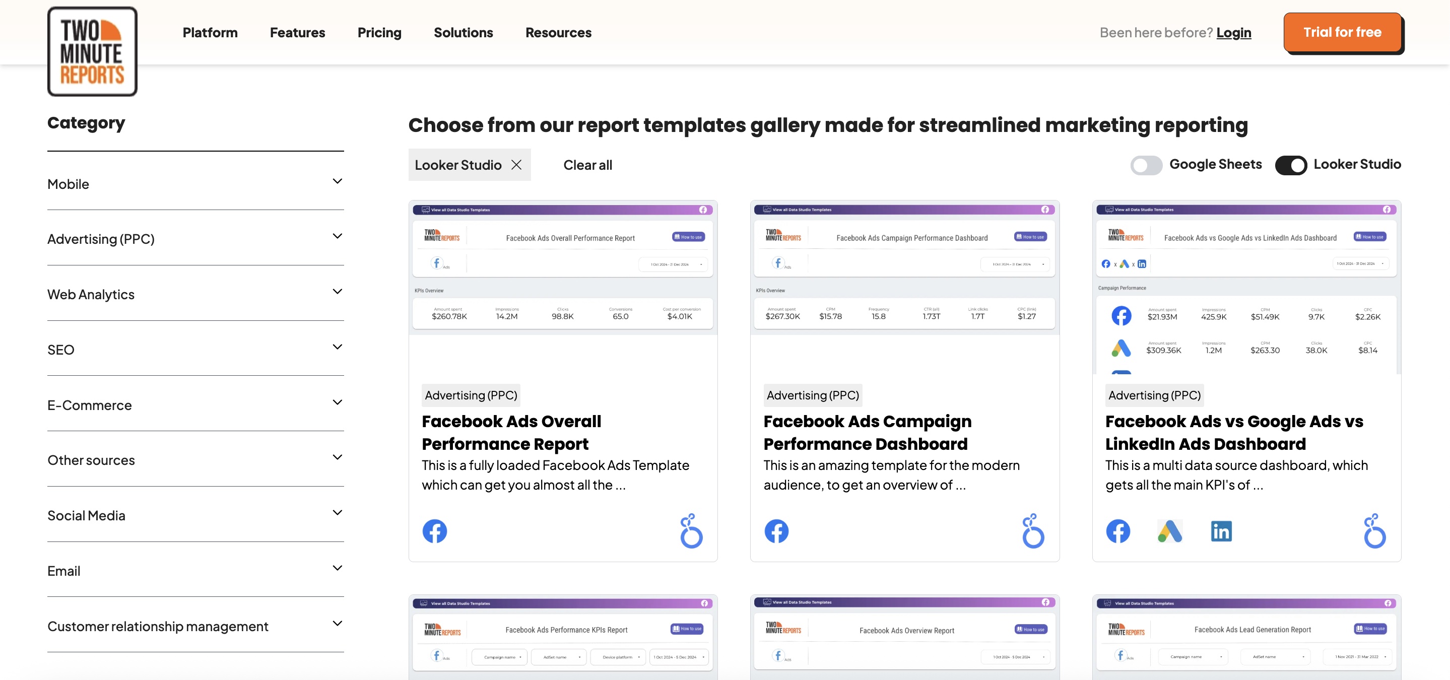Click Facebook icon on Campaign Performance Dashboard card
This screenshot has height=680, width=1450.
tap(776, 531)
